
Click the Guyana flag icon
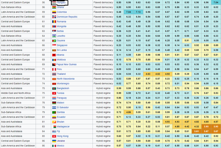coord(54,41)
